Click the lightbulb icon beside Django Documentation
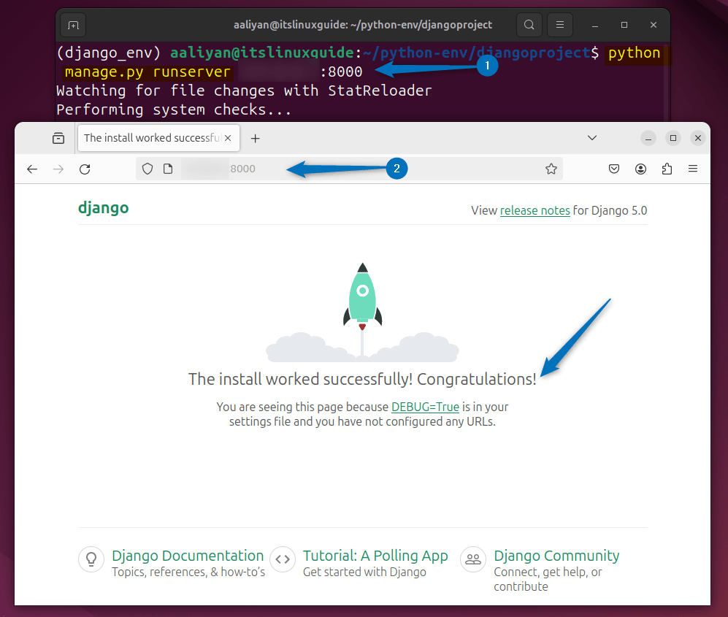728x617 pixels. (91, 559)
